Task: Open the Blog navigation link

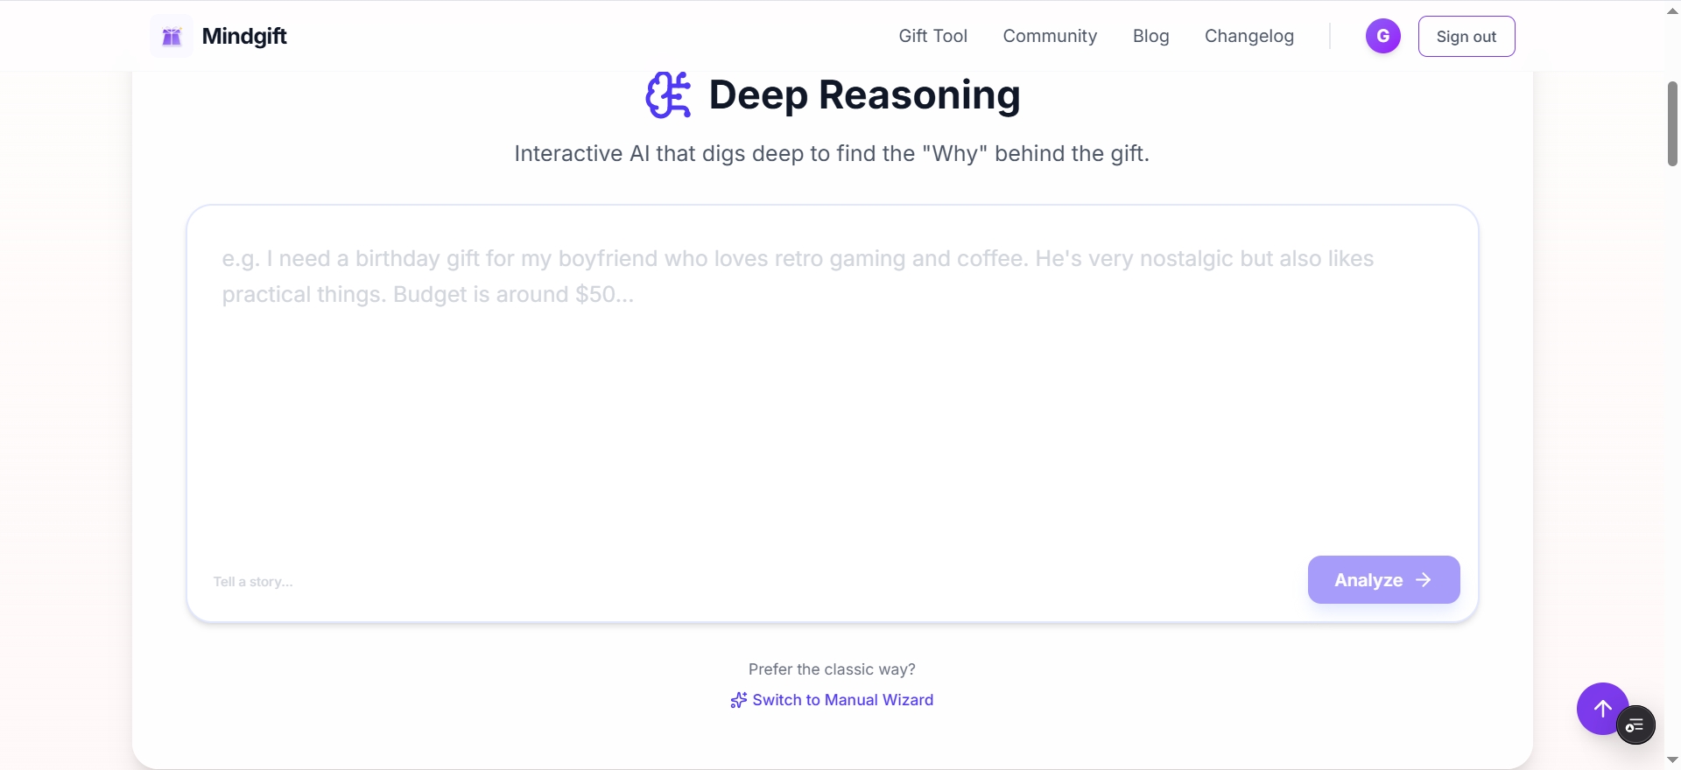Action: (1150, 36)
